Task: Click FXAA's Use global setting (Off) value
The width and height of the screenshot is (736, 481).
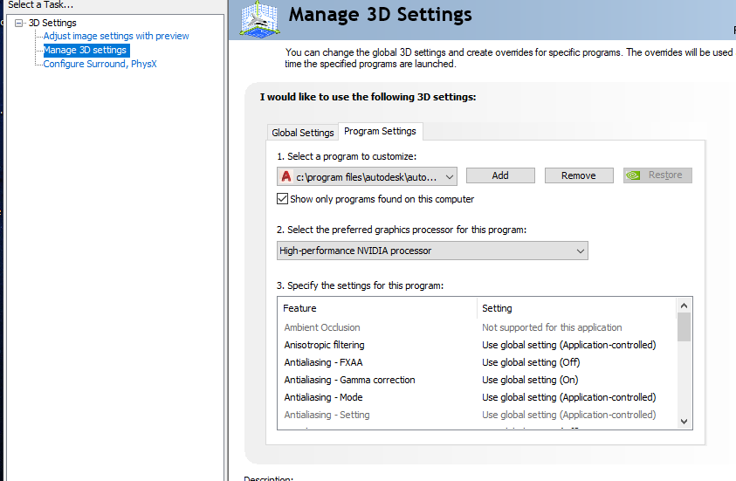Action: pyautogui.click(x=531, y=362)
